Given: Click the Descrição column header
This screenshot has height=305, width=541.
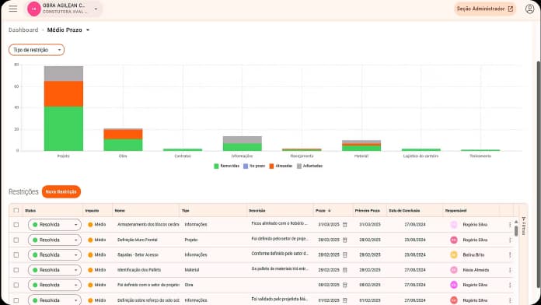Looking at the screenshot, I should 257,210.
